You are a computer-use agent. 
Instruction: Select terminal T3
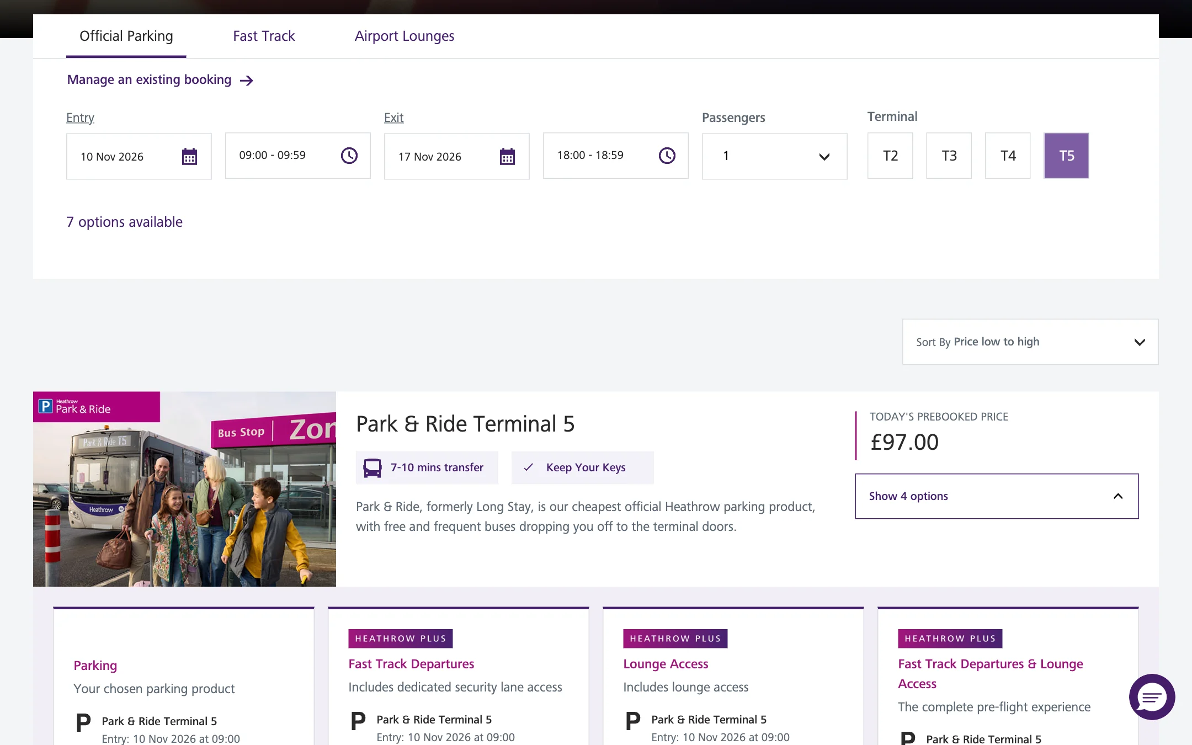(x=949, y=156)
